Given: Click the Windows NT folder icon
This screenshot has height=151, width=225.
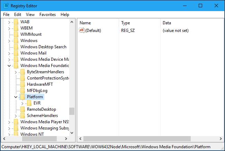Looking at the screenshot, I should tap(16, 134).
